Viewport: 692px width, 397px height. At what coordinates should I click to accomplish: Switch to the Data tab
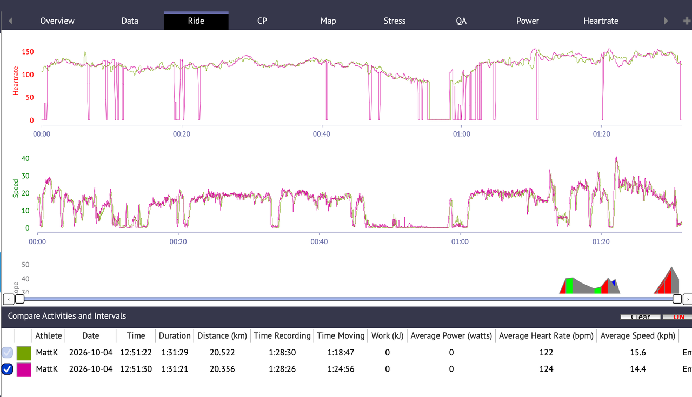[x=130, y=21]
